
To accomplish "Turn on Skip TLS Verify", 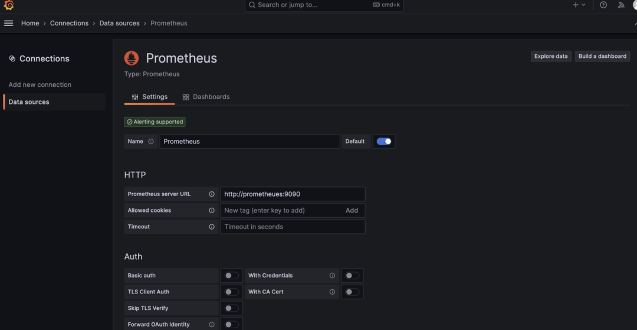I will tap(232, 308).
